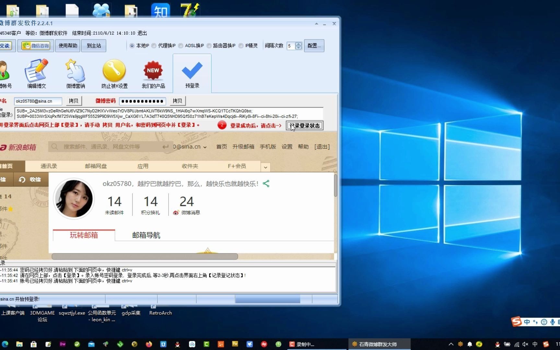Open the yellow 7 lightning desktop shortcut
This screenshot has width=560, height=350.
coord(190,10)
